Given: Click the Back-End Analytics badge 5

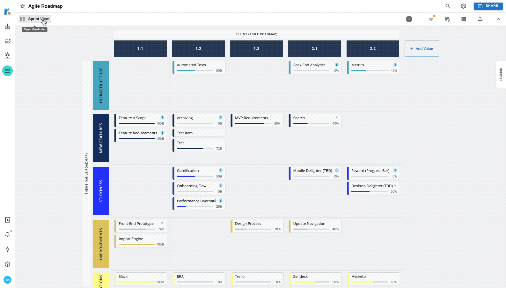Looking at the screenshot, I should click(337, 65).
